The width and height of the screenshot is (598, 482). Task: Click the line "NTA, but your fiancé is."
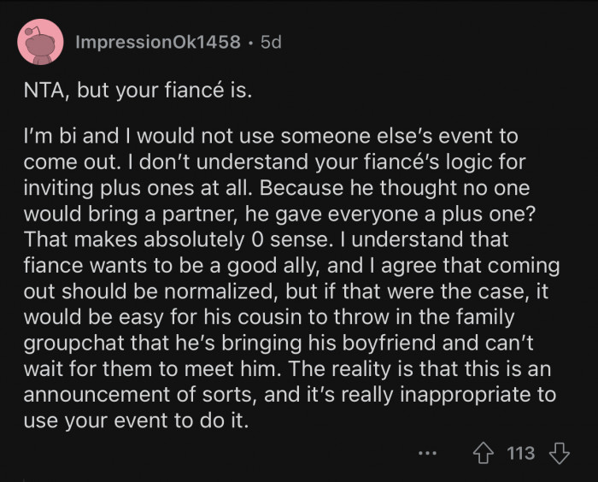[138, 91]
